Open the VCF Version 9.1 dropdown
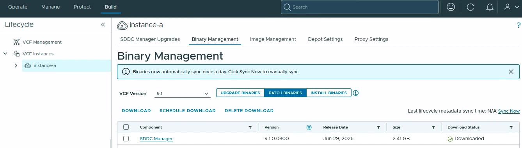 click(x=183, y=93)
